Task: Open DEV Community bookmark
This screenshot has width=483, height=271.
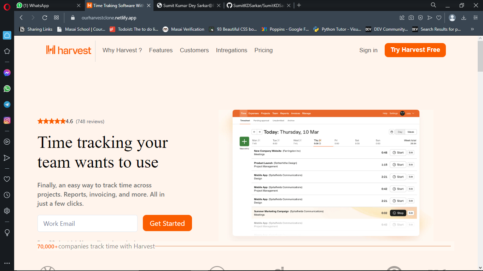Action: coord(387,29)
